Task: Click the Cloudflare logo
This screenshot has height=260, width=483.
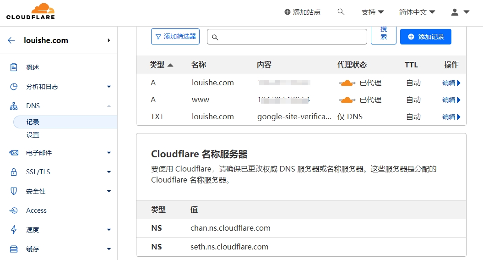Action: coord(31,12)
